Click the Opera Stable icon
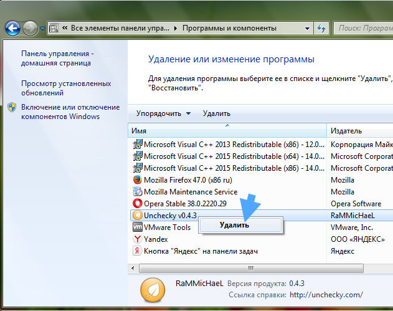 pos(138,203)
